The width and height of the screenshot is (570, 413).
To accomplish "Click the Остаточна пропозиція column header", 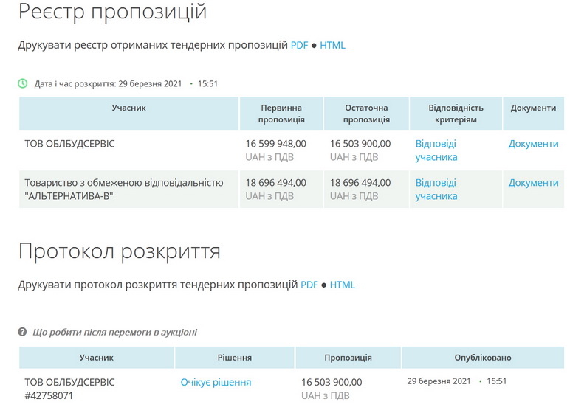I will [x=366, y=114].
